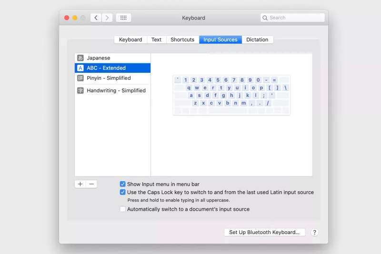Open the Shortcuts tab
This screenshot has height=254, width=381.
[x=182, y=39]
